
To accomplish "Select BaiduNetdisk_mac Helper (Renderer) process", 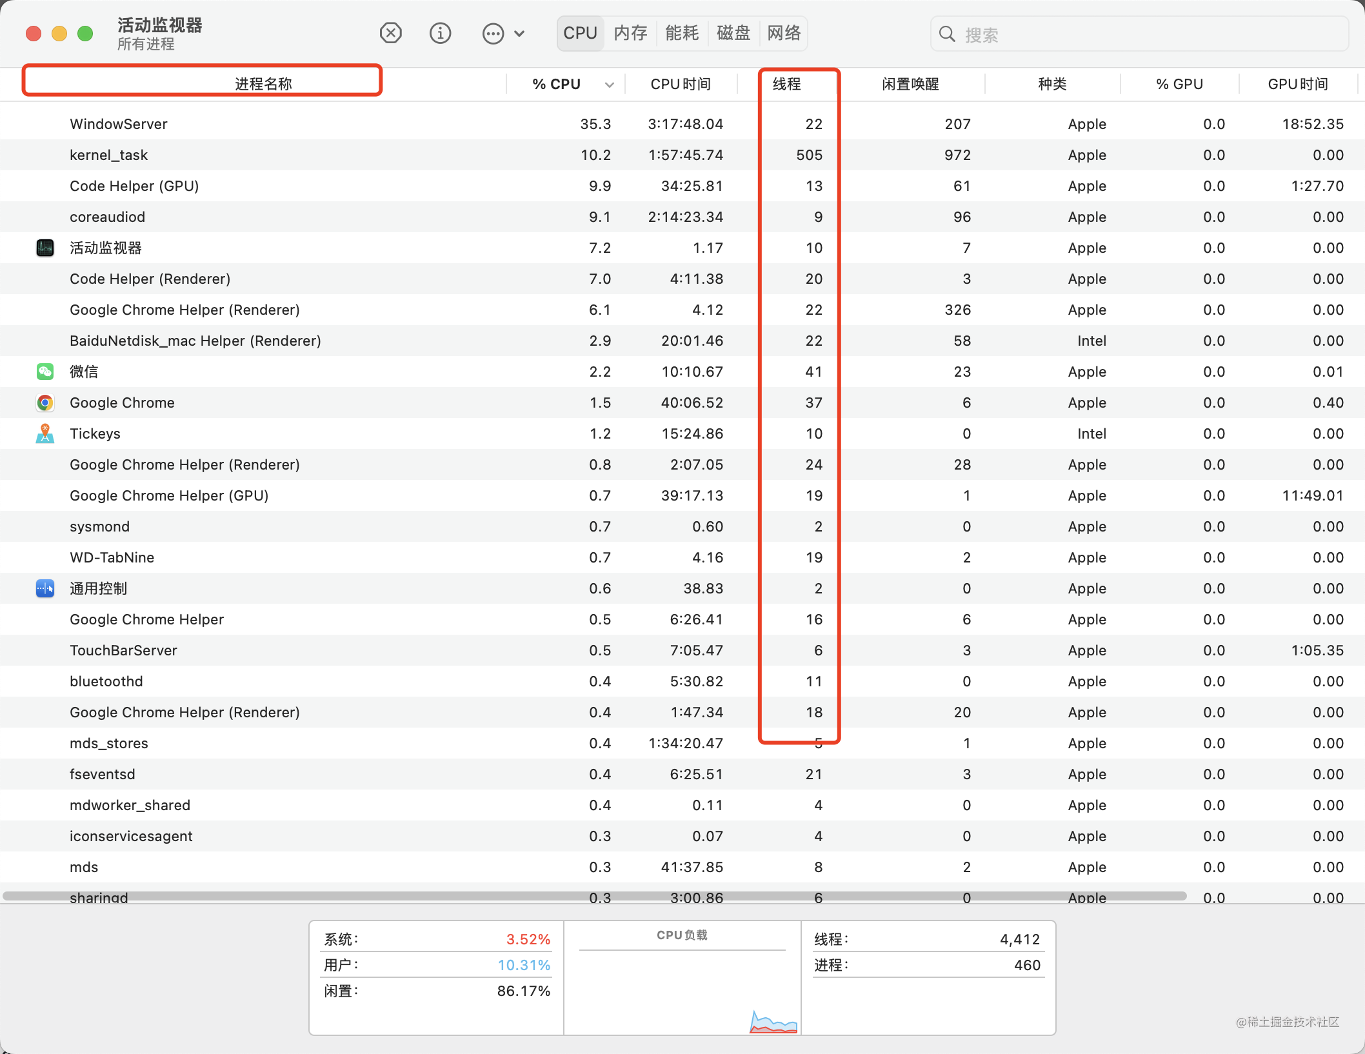I will coord(682,341).
